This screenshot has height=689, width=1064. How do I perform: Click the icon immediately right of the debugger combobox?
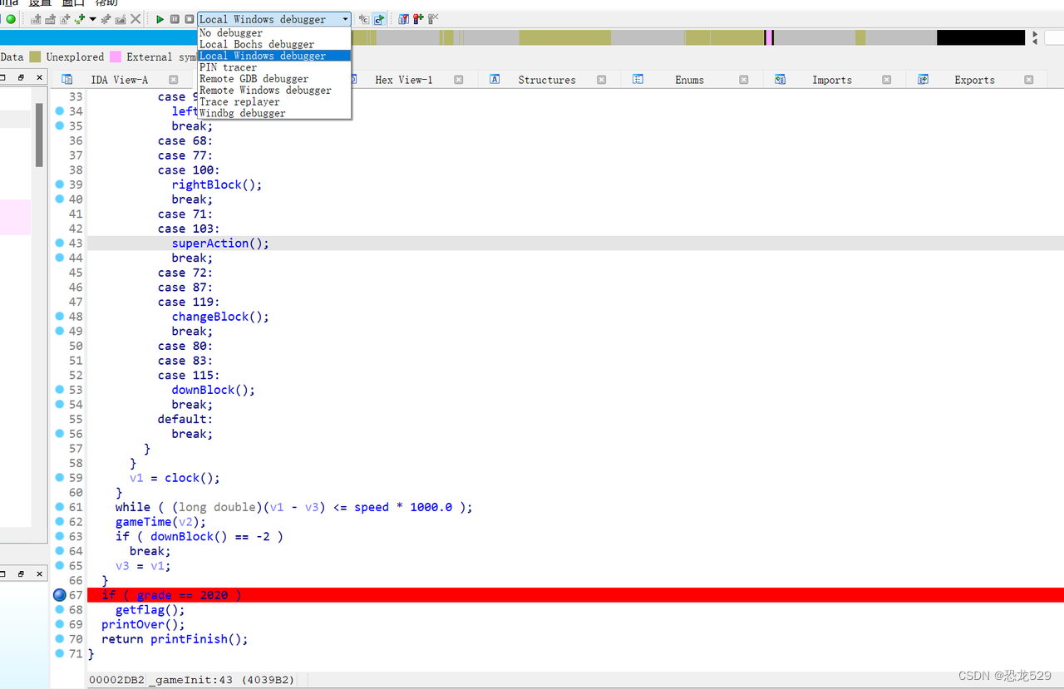[364, 19]
